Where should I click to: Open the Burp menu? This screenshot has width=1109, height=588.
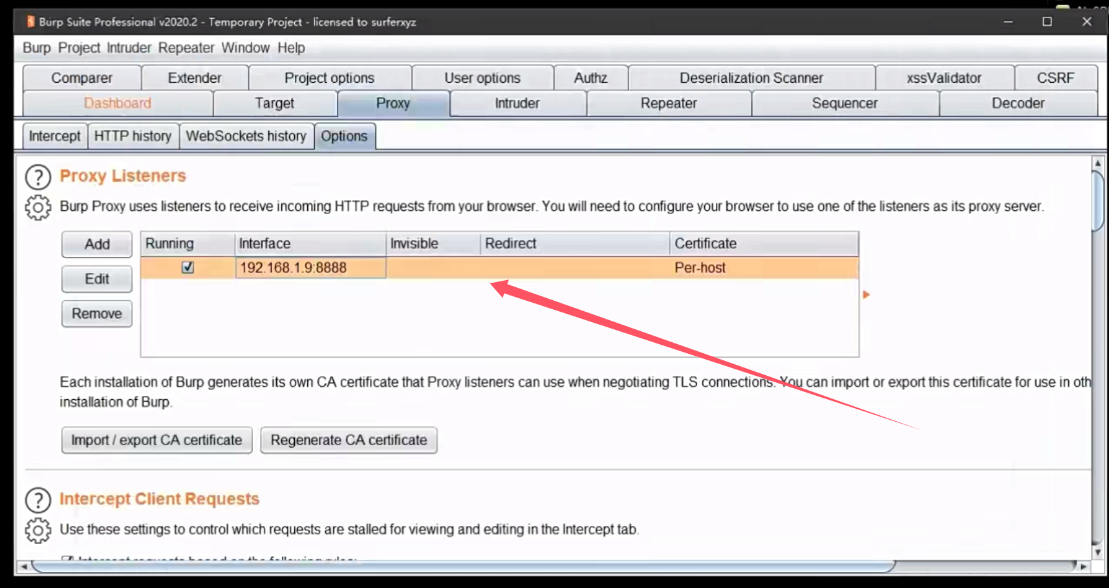(36, 48)
